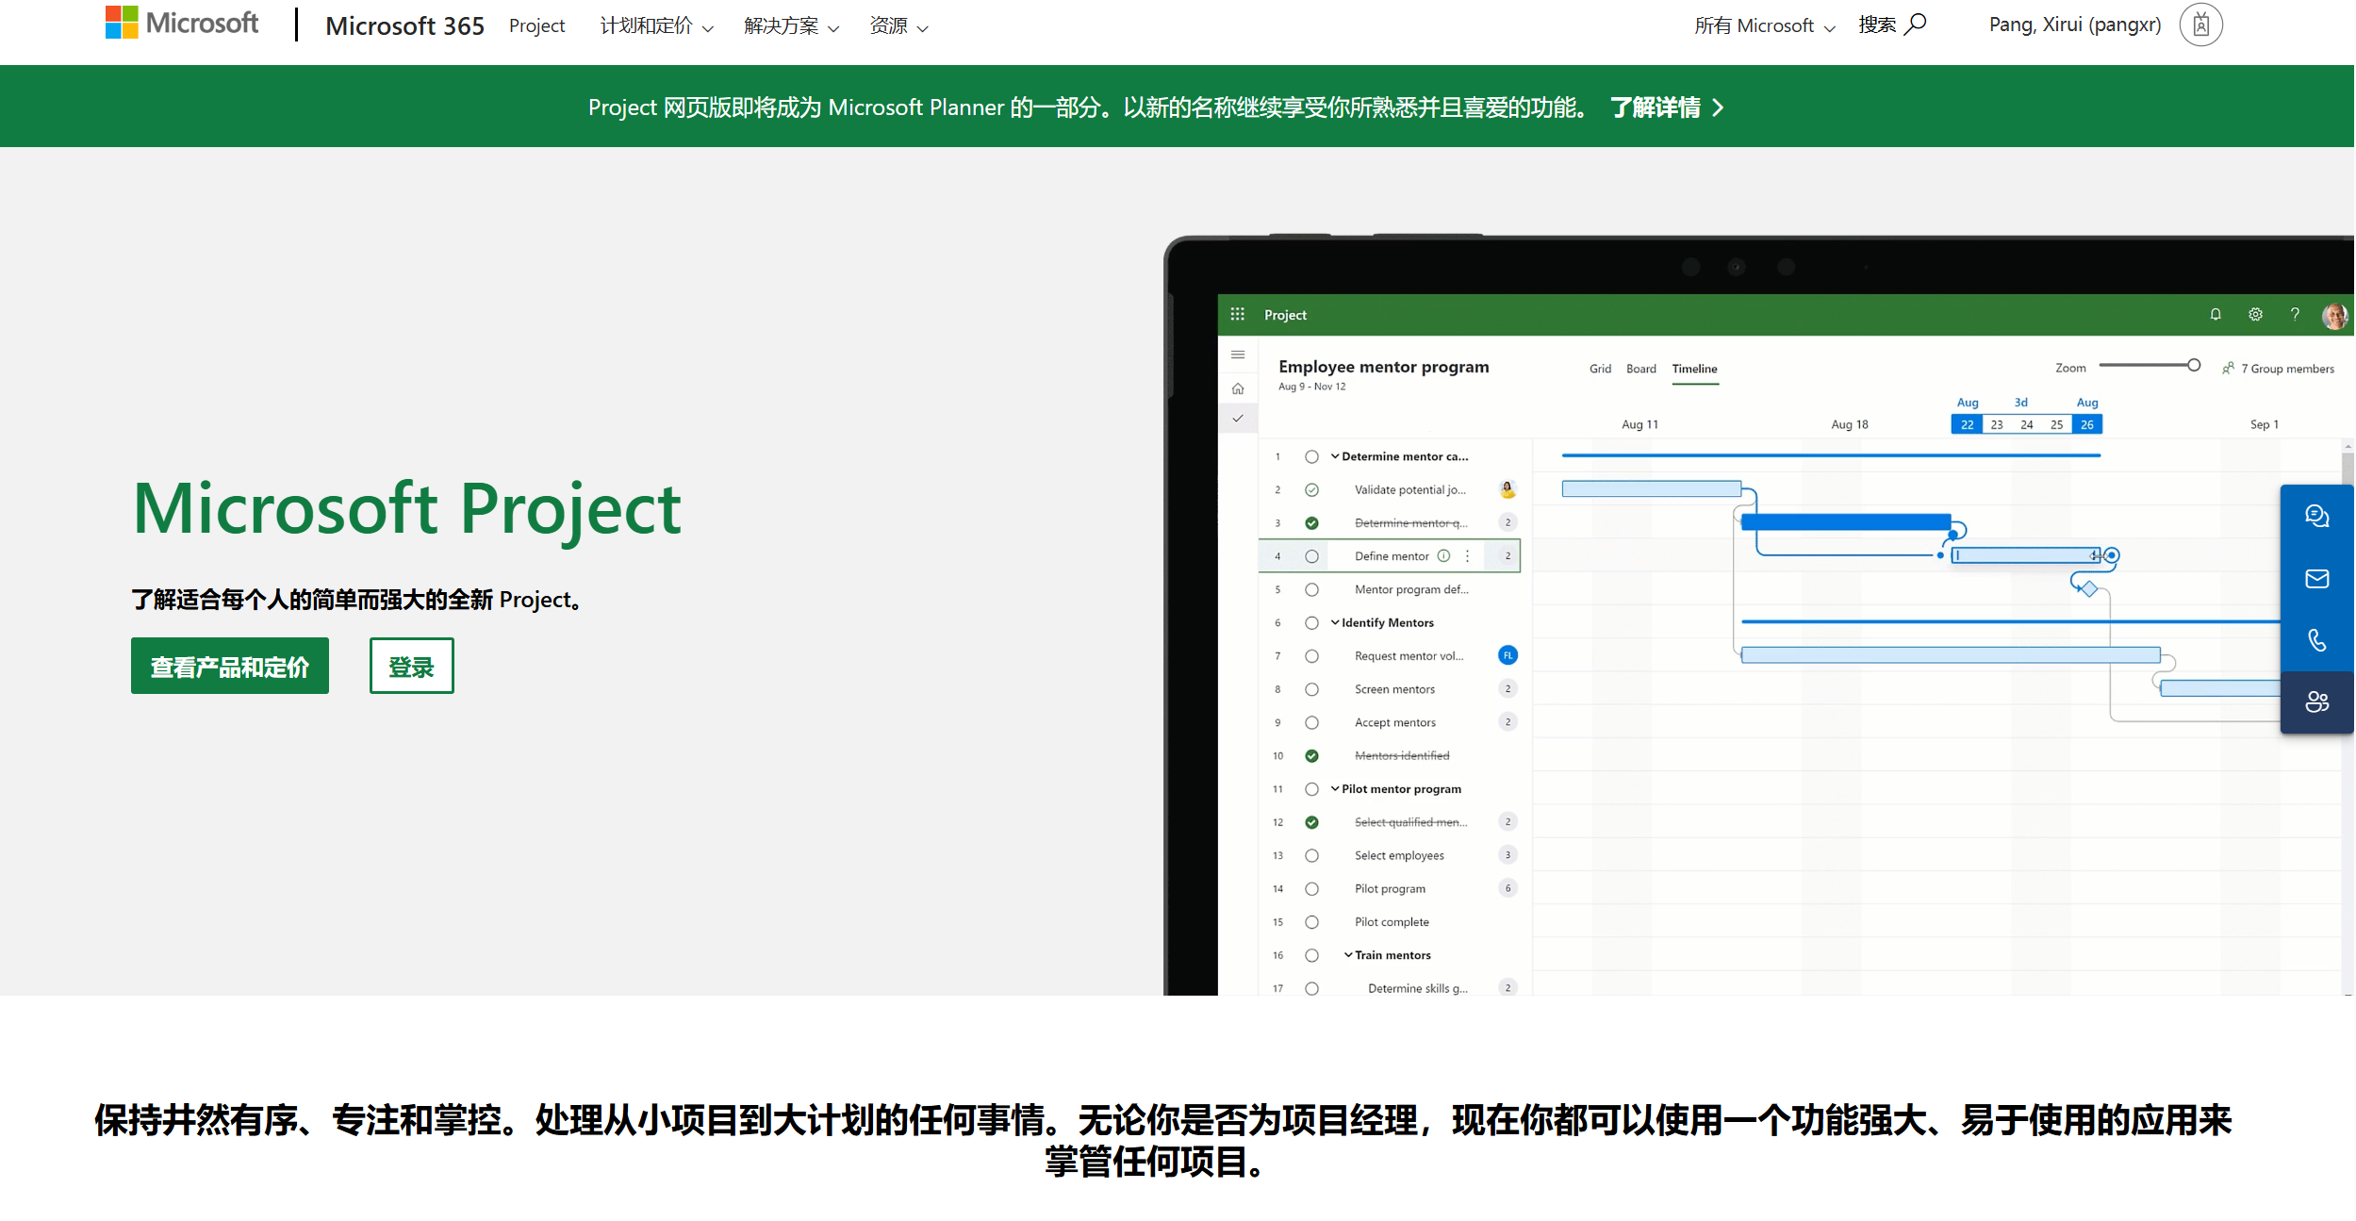The width and height of the screenshot is (2356, 1221).
Task: Click the Pang, Xirui account name
Action: [2074, 25]
